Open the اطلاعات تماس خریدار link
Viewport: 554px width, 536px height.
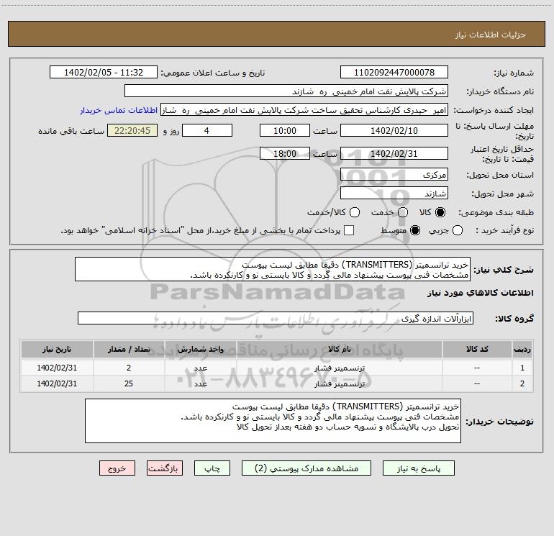click(119, 110)
